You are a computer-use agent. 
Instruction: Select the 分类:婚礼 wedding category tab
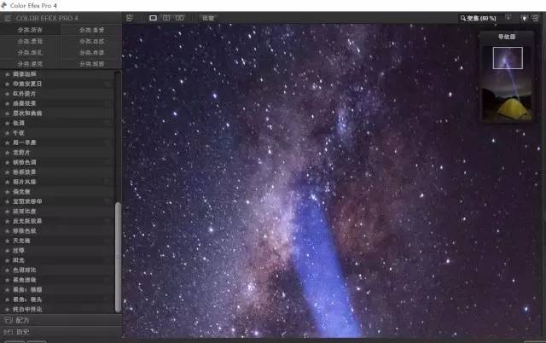tap(30, 53)
